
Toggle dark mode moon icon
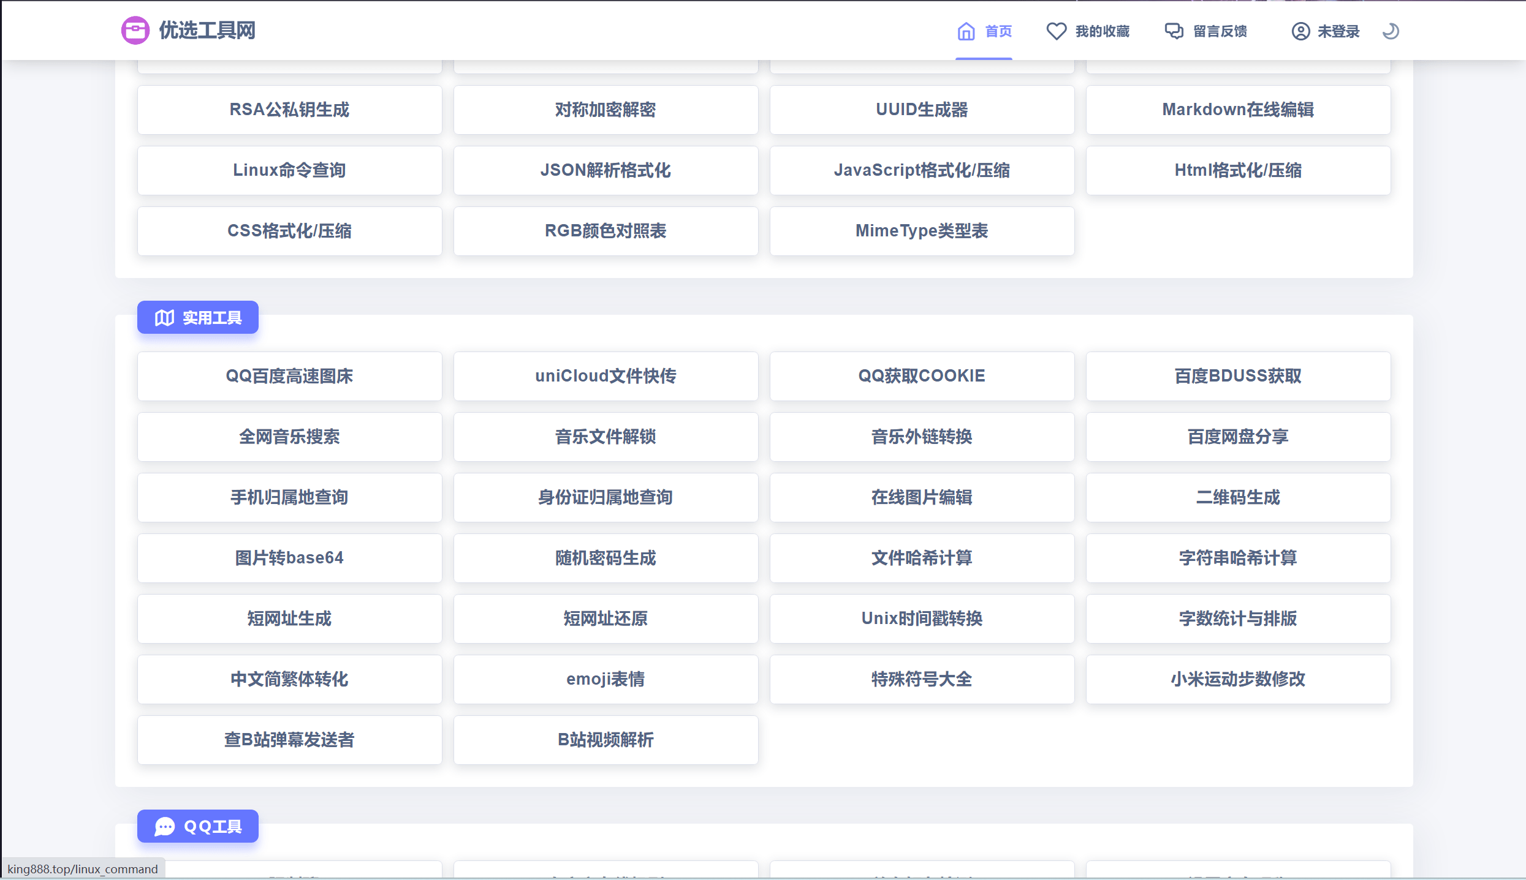pyautogui.click(x=1391, y=31)
